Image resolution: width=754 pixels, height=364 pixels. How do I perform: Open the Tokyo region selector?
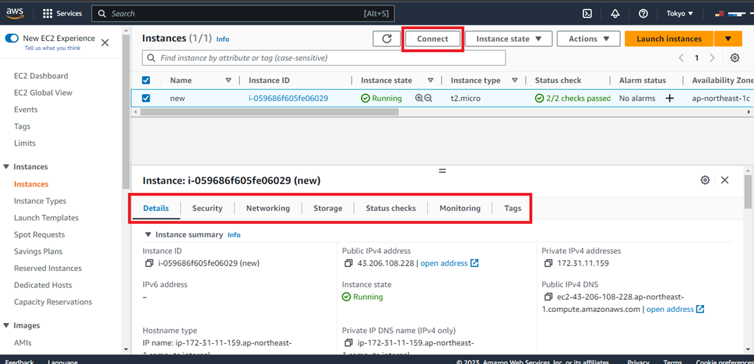click(680, 13)
